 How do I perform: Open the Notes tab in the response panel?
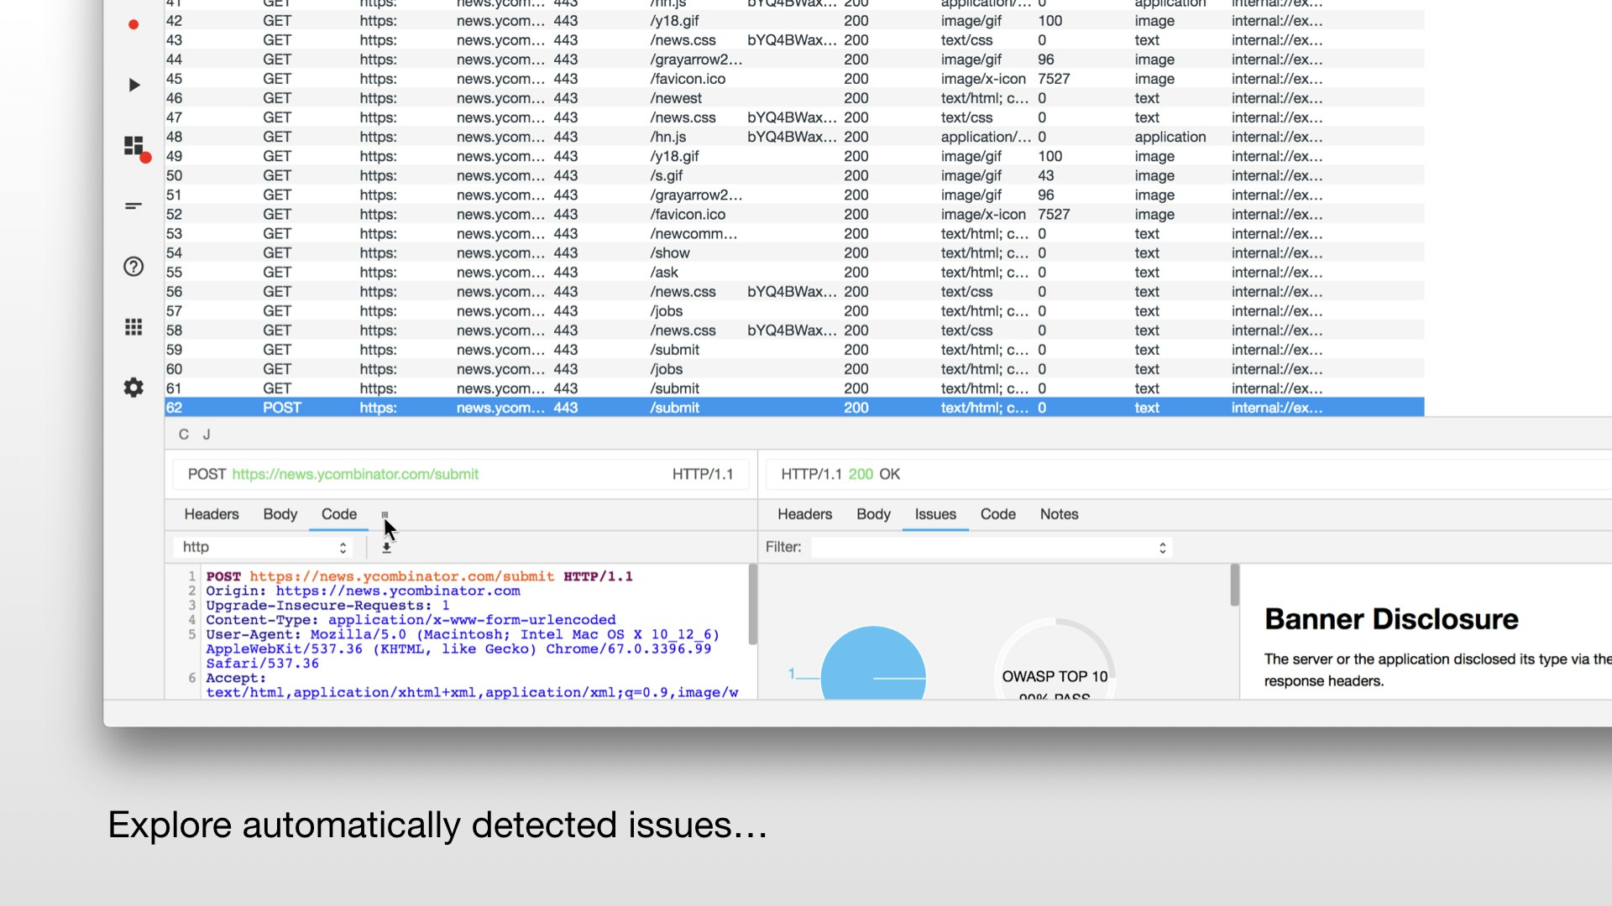point(1059,514)
